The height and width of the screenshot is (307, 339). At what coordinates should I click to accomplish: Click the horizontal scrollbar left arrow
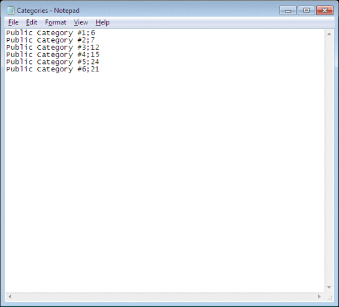[x=10, y=296]
